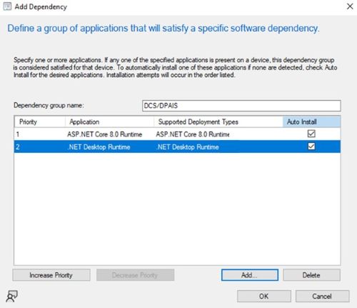Click the Add Dependency window title icon
The height and width of the screenshot is (308, 357).
pos(7,6)
